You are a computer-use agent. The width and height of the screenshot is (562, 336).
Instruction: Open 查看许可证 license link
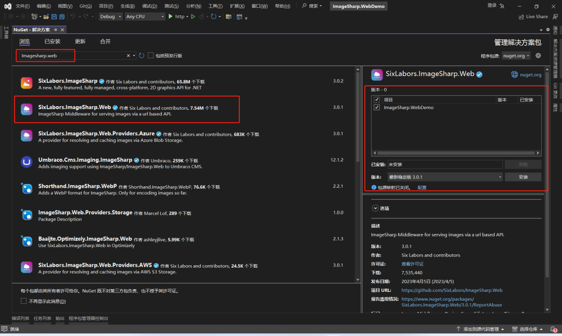tap(412, 264)
